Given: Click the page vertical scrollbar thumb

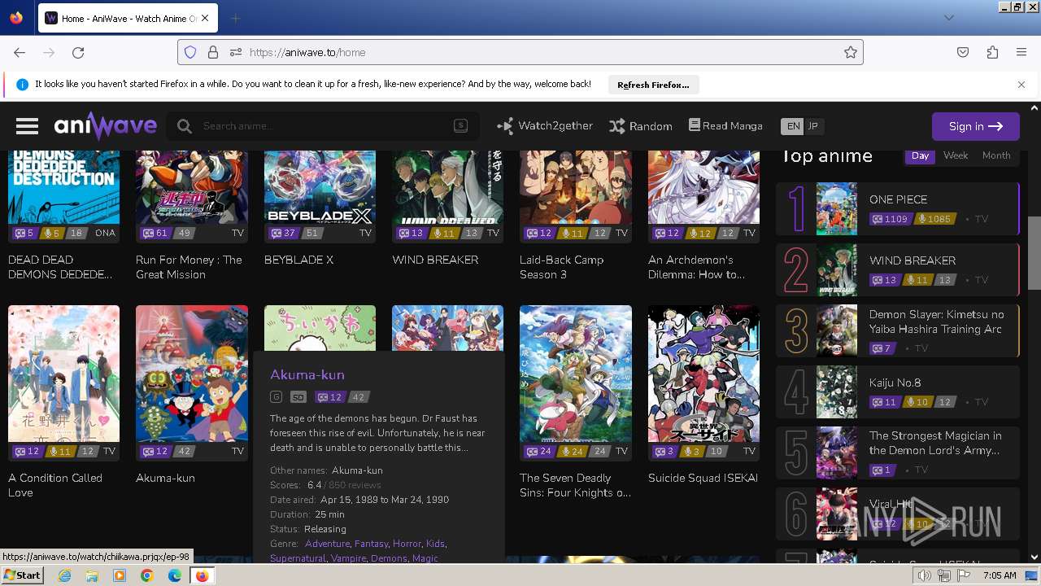Looking at the screenshot, I should pyautogui.click(x=1034, y=252).
